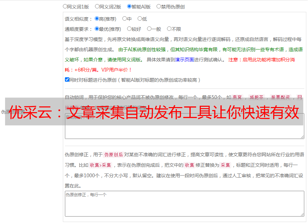Screen dimensions: 308x223
Task: Grab the 自动锁词 textarea resize handle
Action: [x=302, y=137]
